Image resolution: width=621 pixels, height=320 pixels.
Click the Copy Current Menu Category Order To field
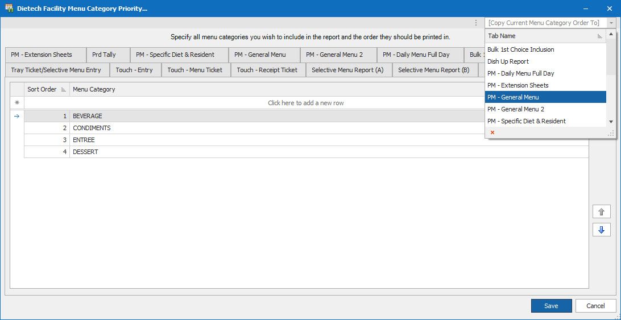click(x=546, y=23)
